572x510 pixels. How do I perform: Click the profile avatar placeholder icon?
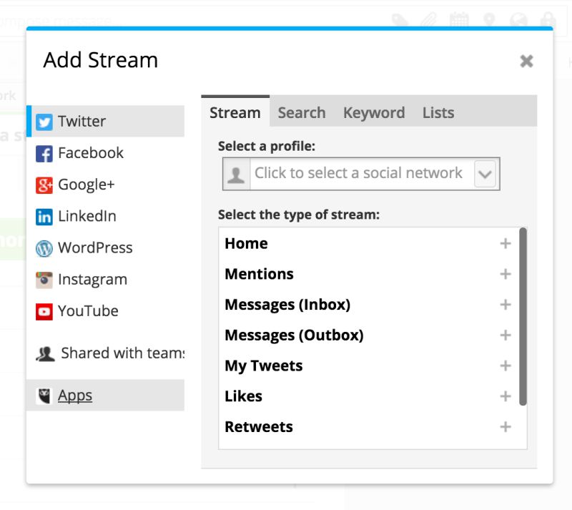tap(236, 174)
